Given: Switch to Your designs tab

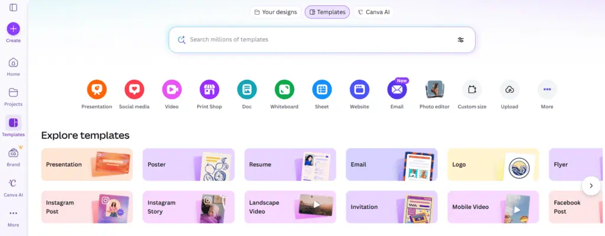Looking at the screenshot, I should click(x=275, y=12).
